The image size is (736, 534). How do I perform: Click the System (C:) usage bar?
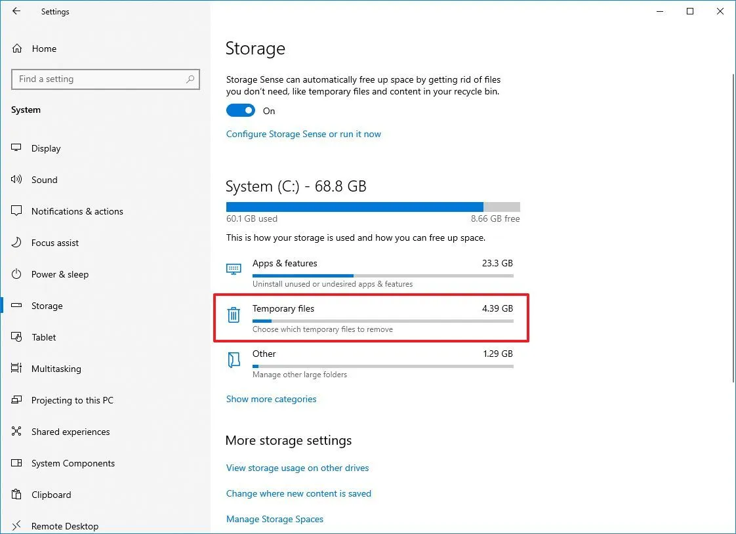pos(373,206)
